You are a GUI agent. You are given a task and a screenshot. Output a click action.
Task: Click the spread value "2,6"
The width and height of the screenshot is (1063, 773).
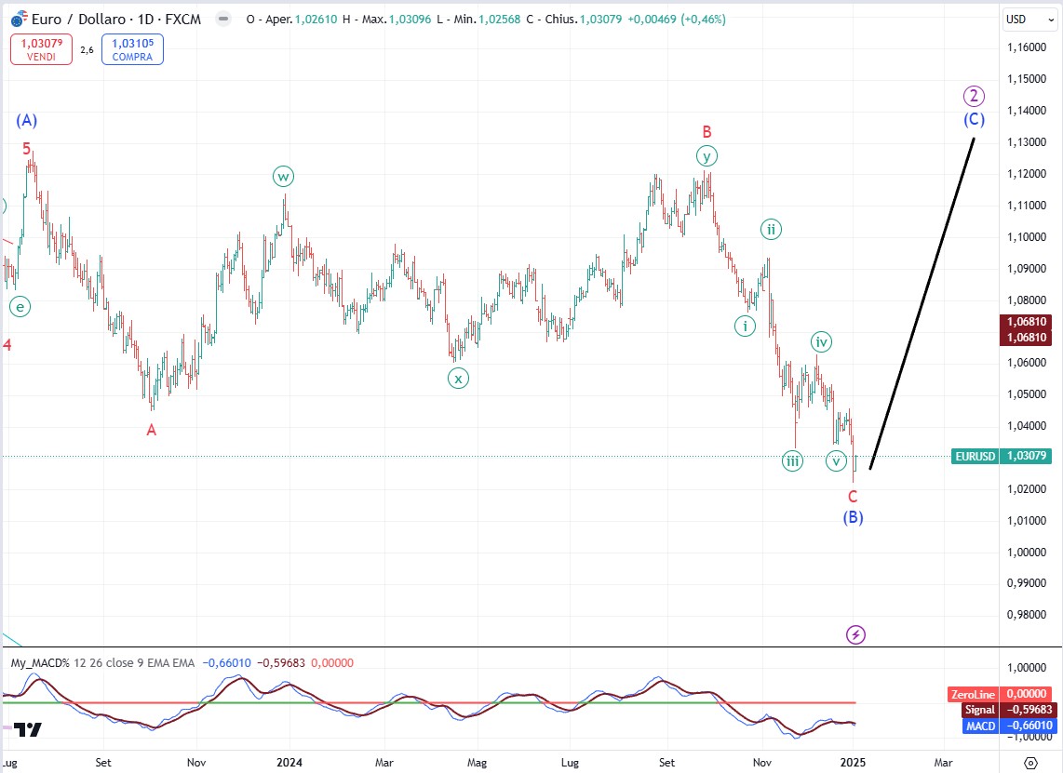point(87,49)
